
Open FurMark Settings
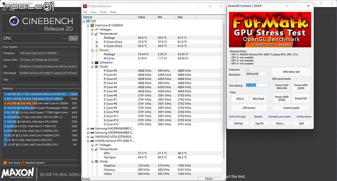pyautogui.click(x=238, y=123)
